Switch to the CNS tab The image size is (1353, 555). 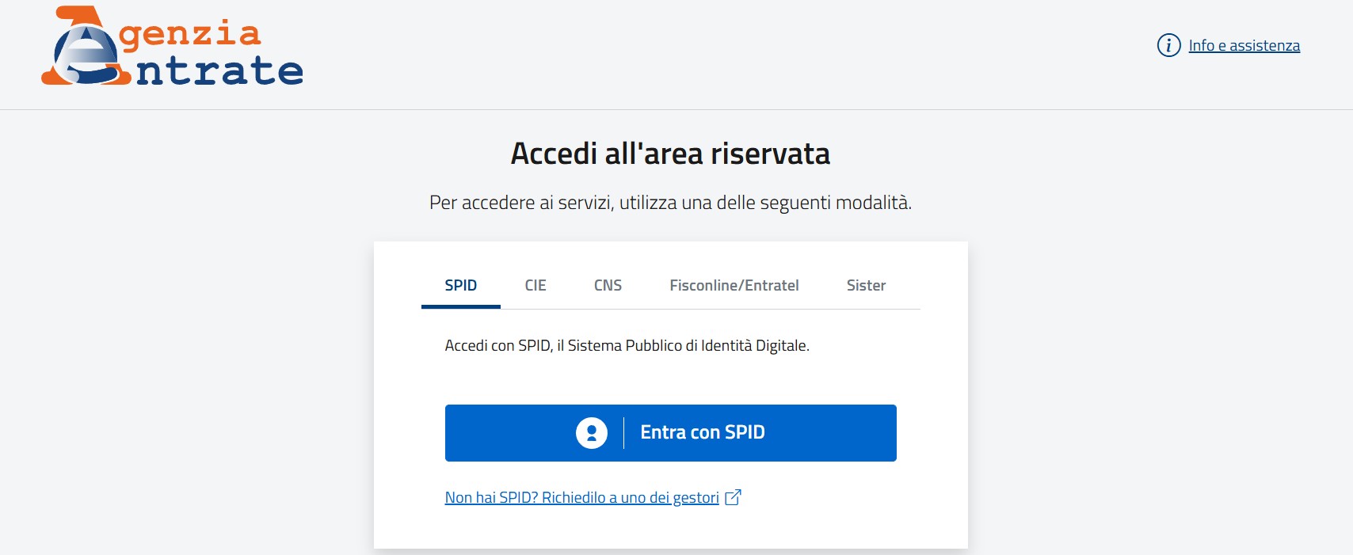(608, 285)
